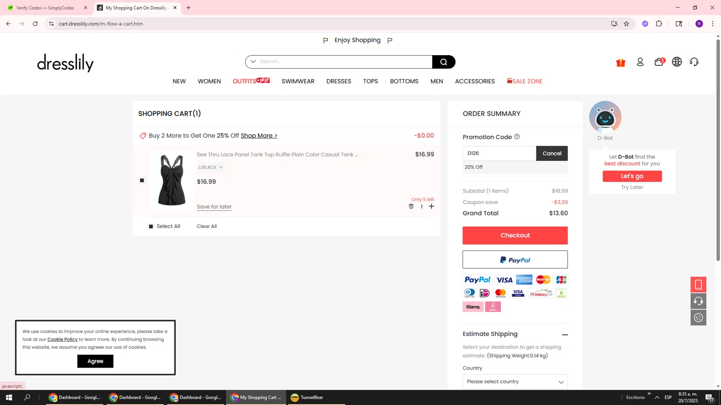Delete the item using the trash icon
Viewport: 721px width, 405px height.
click(x=411, y=206)
